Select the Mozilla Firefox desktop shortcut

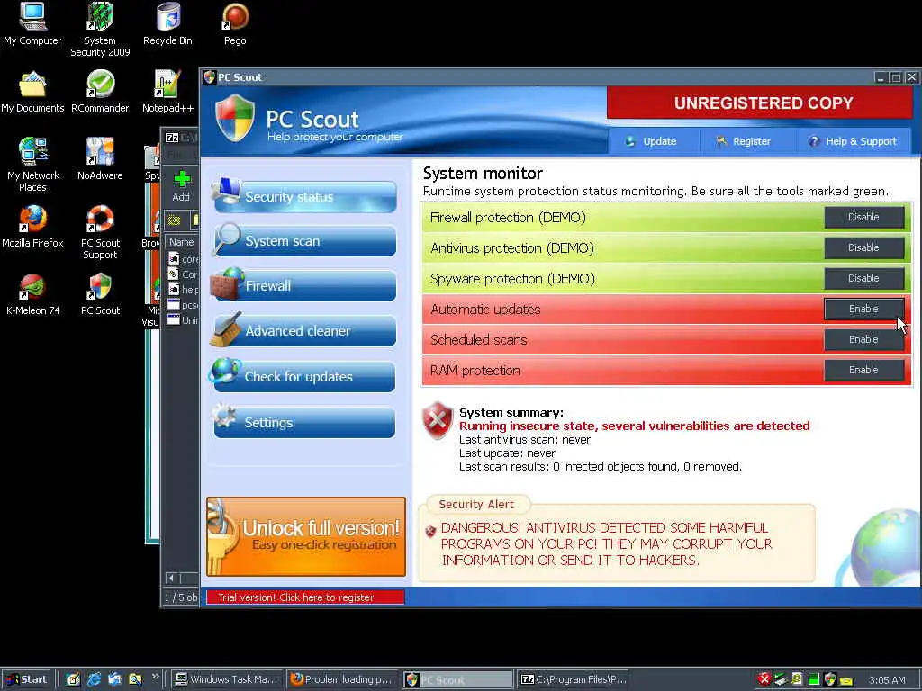coord(32,226)
